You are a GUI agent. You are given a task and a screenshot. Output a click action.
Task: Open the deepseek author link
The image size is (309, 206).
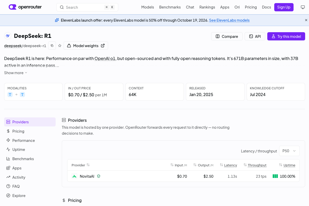pyautogui.click(x=13, y=46)
